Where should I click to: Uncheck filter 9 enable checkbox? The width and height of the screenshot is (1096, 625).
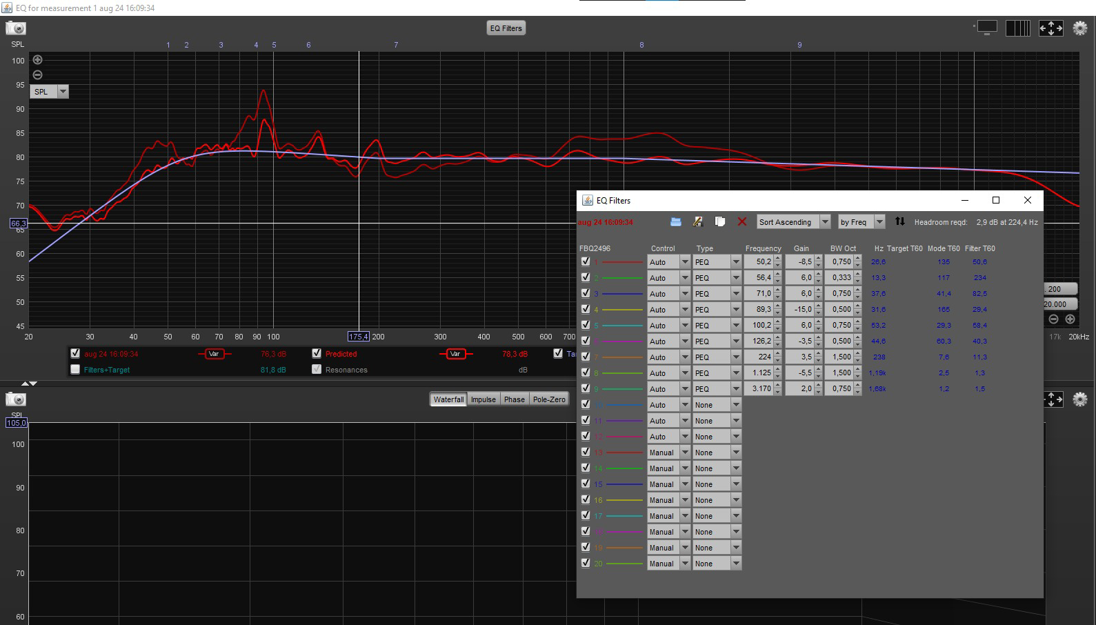pyautogui.click(x=586, y=388)
